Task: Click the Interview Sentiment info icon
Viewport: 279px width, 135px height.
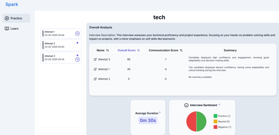Action: pyautogui.click(x=219, y=104)
